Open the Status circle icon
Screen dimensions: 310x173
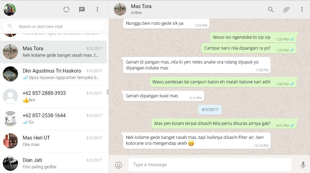click(66, 9)
